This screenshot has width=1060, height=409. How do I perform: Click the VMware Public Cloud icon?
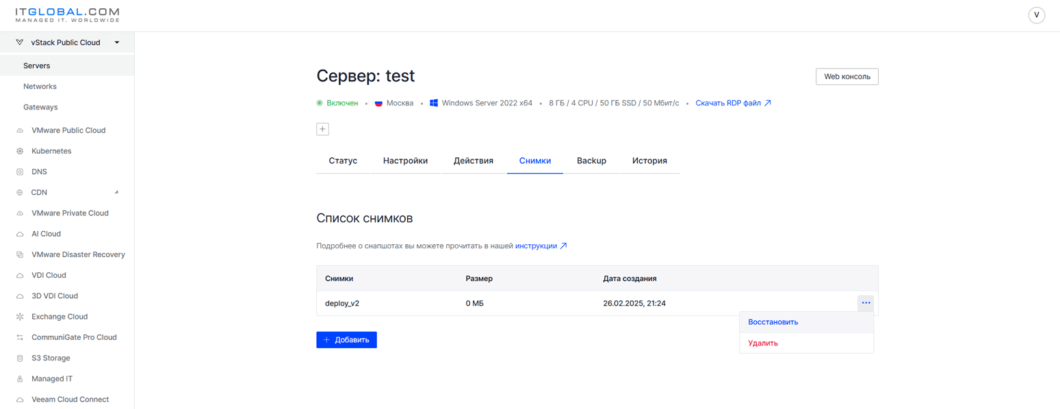pos(20,131)
